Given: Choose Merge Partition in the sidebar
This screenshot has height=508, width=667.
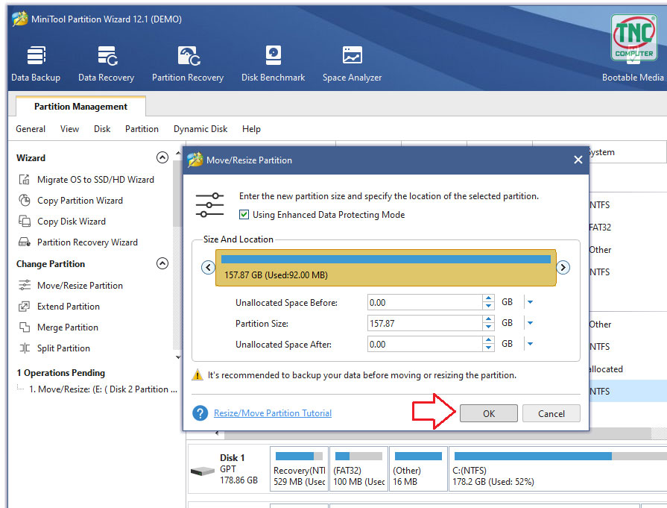Looking at the screenshot, I should pos(68,327).
